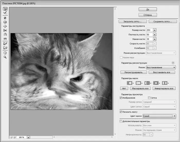
Task: Click the Плотность кисти value field
Action: coord(149,35)
